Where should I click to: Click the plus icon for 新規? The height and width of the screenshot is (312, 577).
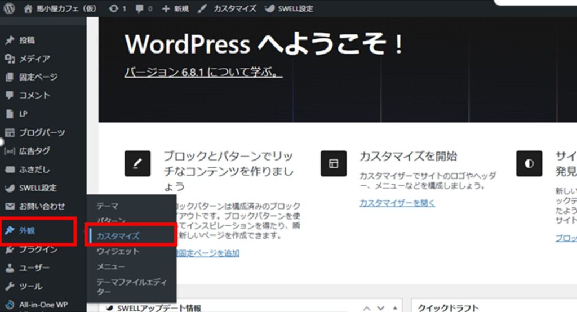coord(166,8)
